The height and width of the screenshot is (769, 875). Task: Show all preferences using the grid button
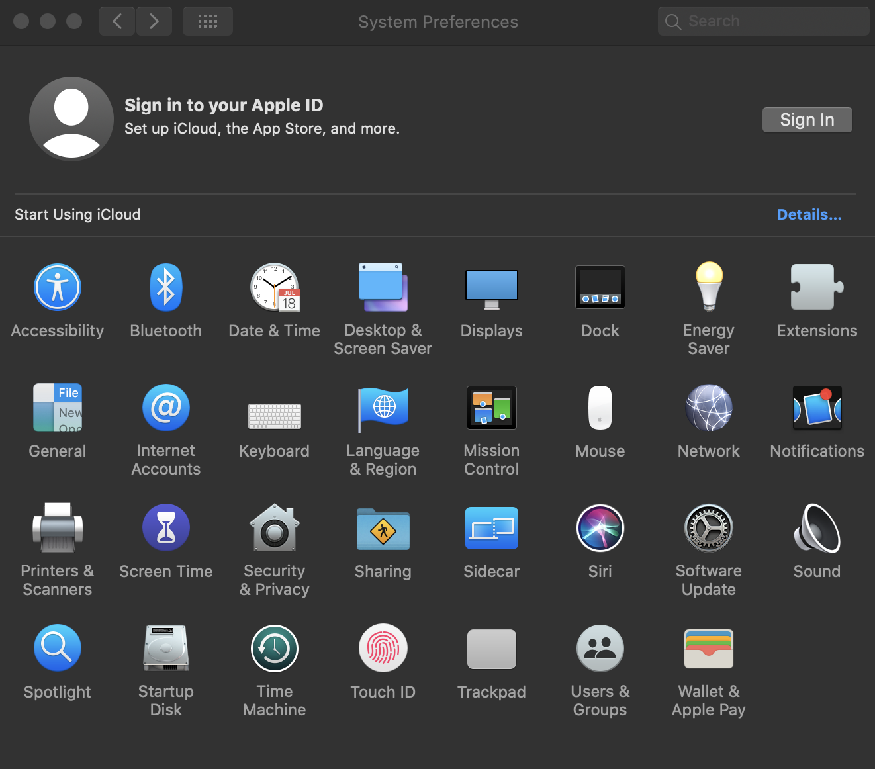coord(208,21)
